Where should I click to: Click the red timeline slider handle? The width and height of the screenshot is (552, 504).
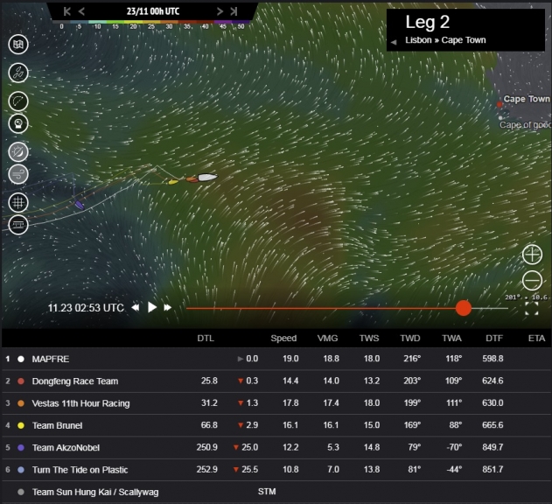pos(464,308)
